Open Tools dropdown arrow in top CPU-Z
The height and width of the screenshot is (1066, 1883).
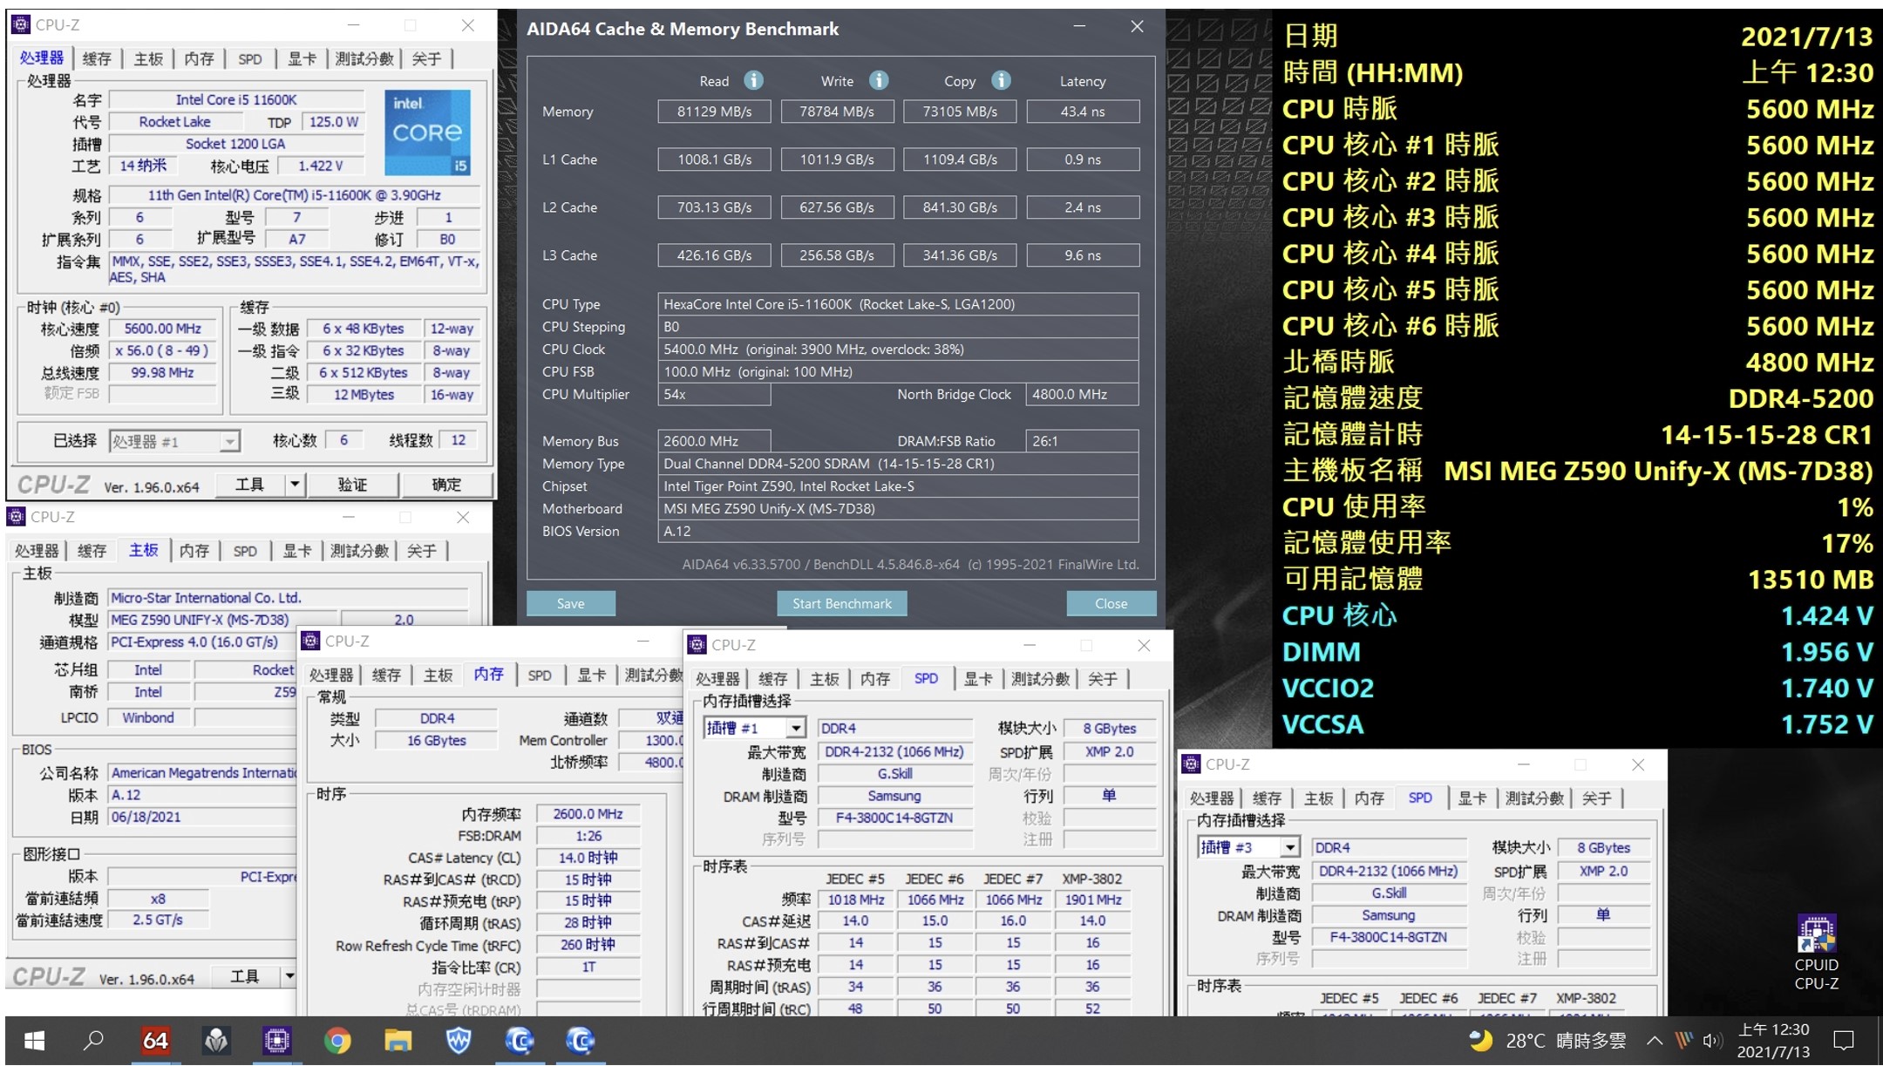tap(295, 484)
